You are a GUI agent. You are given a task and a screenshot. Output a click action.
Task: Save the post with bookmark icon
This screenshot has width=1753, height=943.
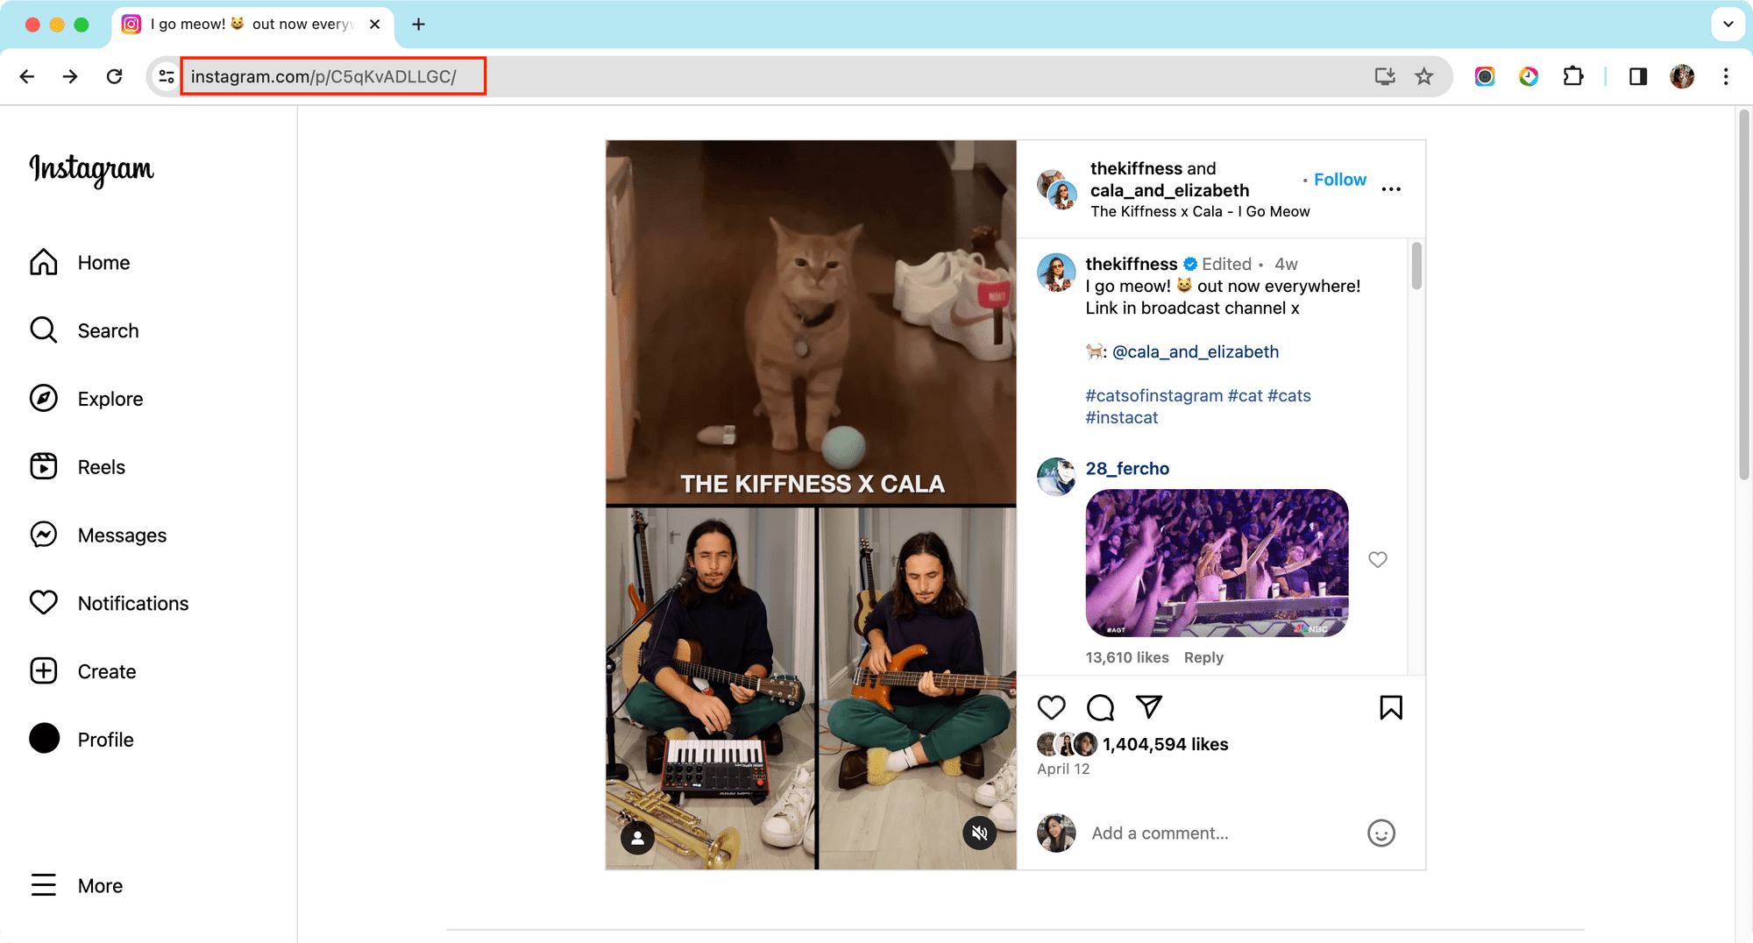tap(1390, 707)
